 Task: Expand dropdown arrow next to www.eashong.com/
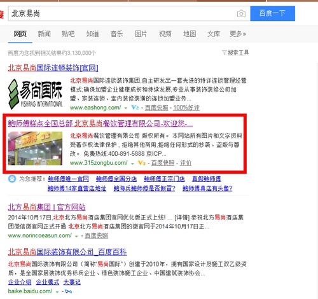pyautogui.click(x=126, y=108)
